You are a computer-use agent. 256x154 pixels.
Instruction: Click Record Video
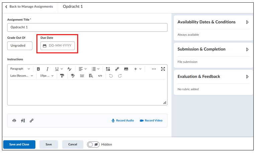pyautogui.click(x=151, y=121)
